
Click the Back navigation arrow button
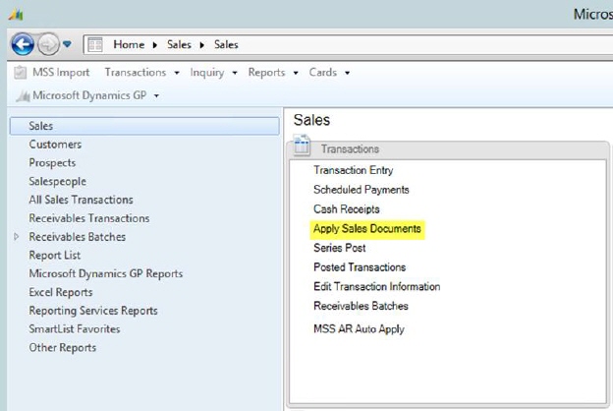pyautogui.click(x=23, y=44)
